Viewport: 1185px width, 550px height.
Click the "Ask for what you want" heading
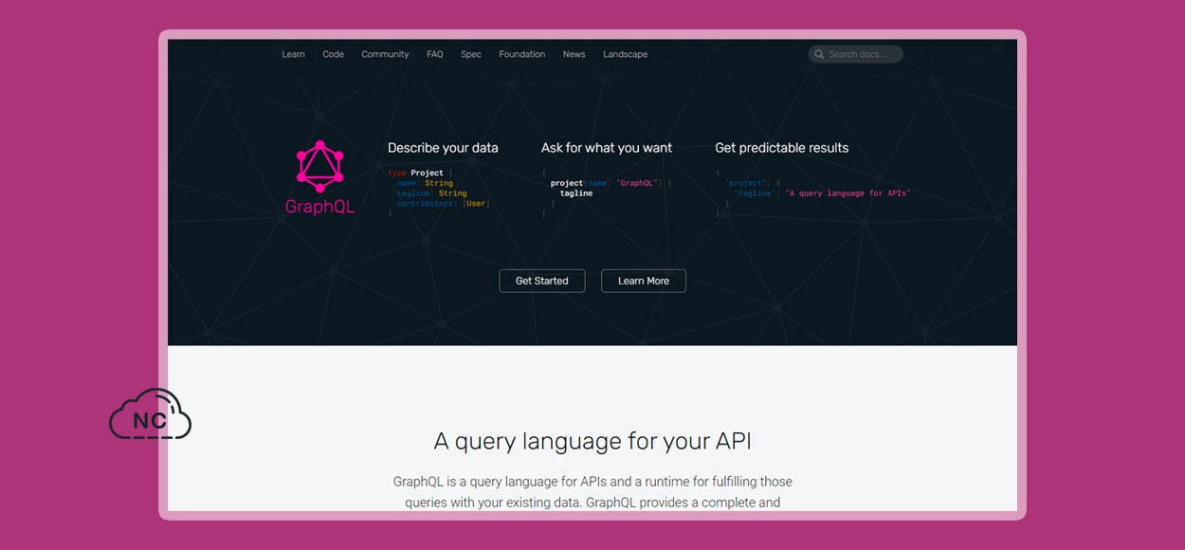click(607, 148)
